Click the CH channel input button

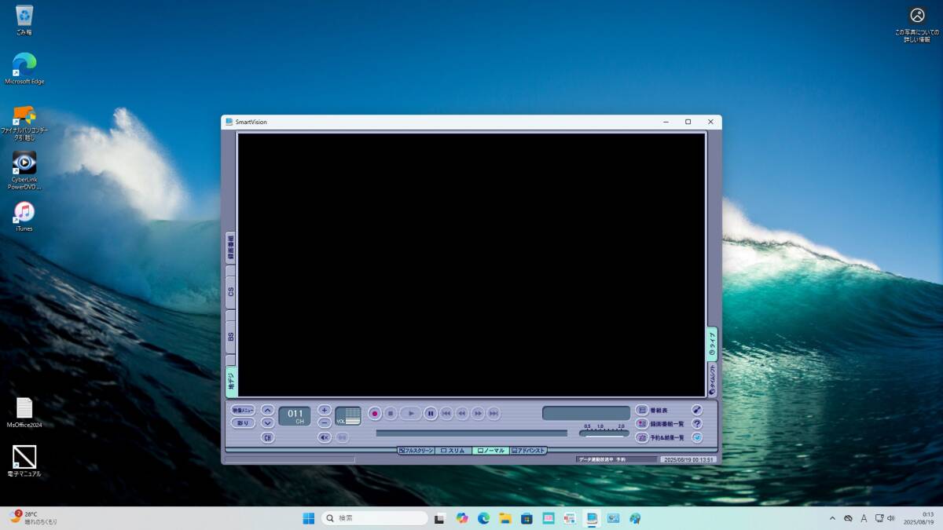267,437
